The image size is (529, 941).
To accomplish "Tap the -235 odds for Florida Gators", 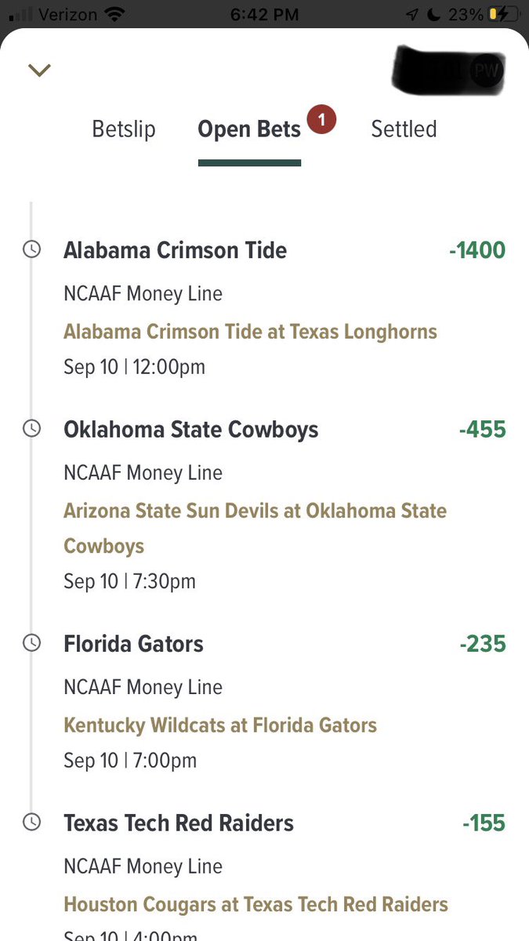I will 482,644.
